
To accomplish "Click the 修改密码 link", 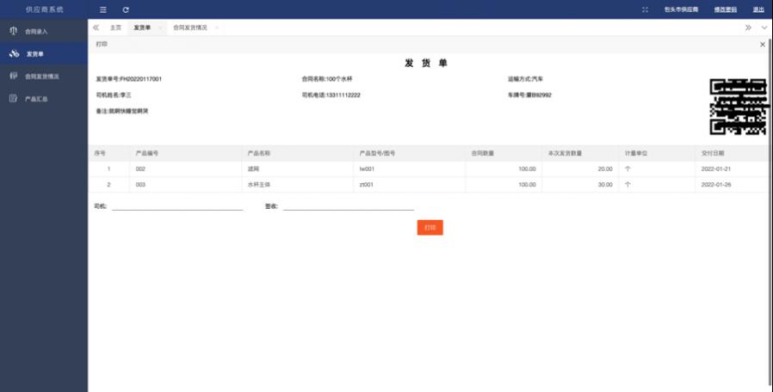I will 726,9.
